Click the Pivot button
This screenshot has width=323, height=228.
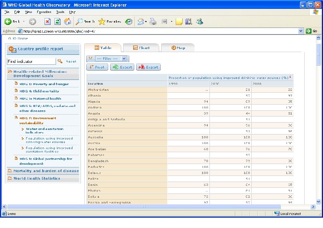(x=97, y=67)
